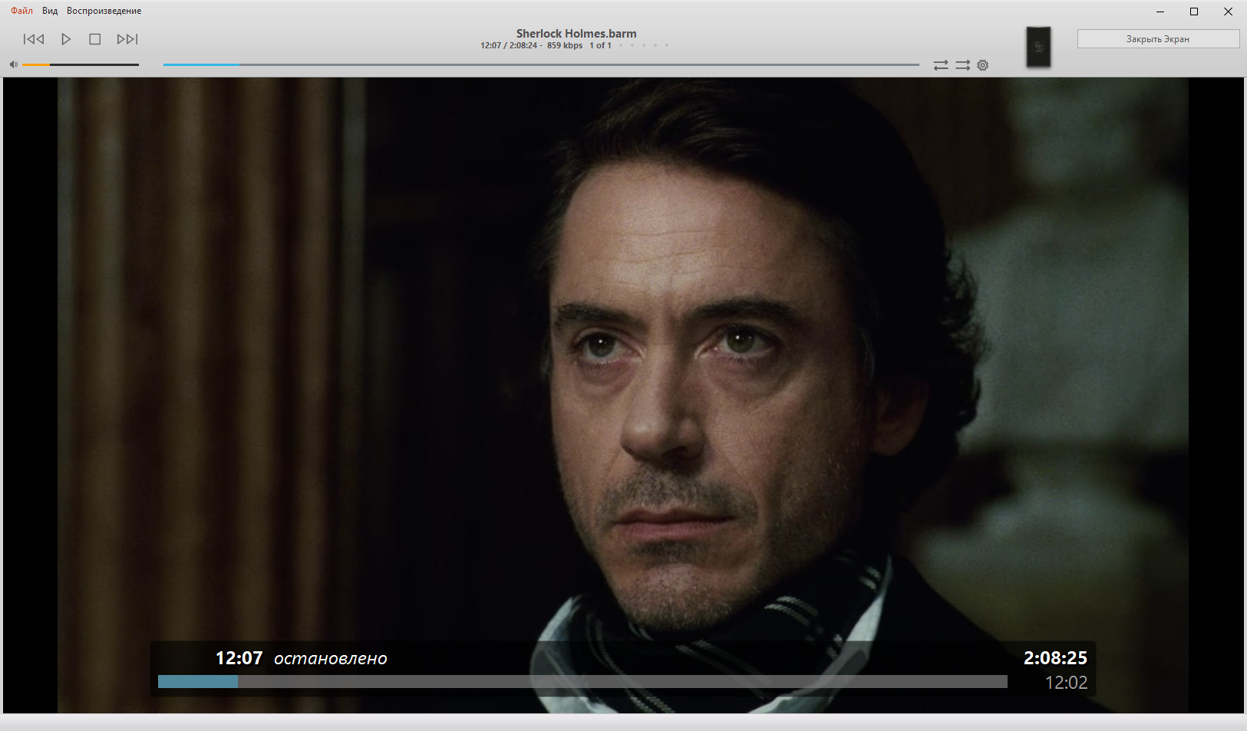The width and height of the screenshot is (1247, 731).
Task: Open settings gear icon
Action: [983, 65]
